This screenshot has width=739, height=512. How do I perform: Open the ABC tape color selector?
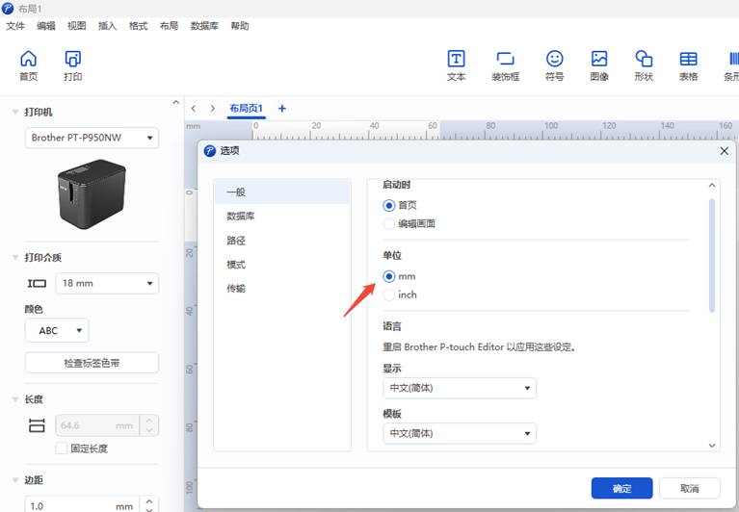coord(57,331)
